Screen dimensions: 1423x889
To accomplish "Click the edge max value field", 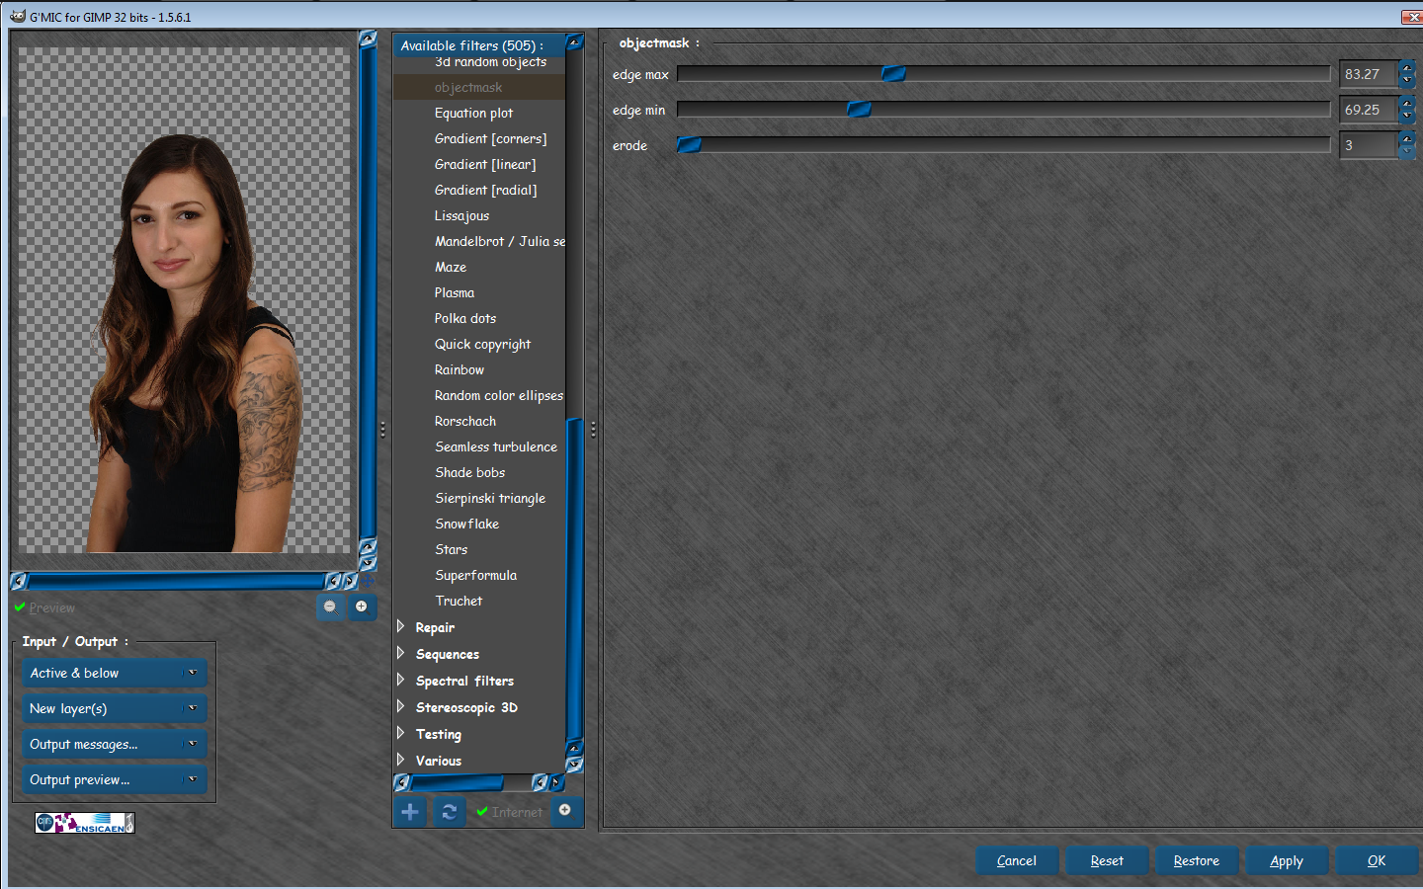I will (1368, 74).
